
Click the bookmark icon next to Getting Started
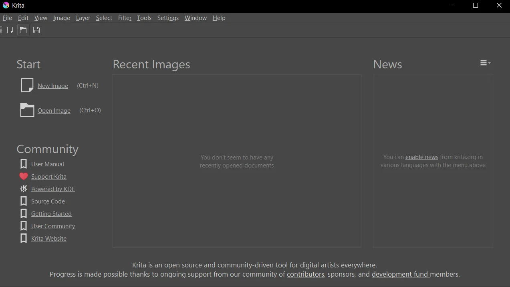[24, 213]
